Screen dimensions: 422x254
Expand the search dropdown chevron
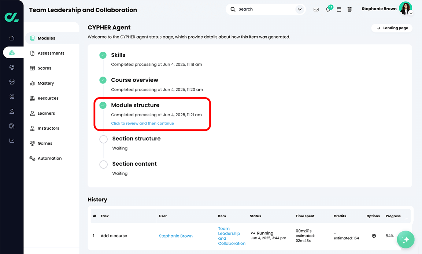pos(299,10)
